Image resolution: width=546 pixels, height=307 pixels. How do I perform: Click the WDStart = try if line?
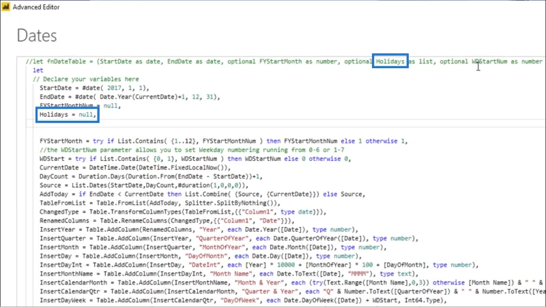pos(195,159)
